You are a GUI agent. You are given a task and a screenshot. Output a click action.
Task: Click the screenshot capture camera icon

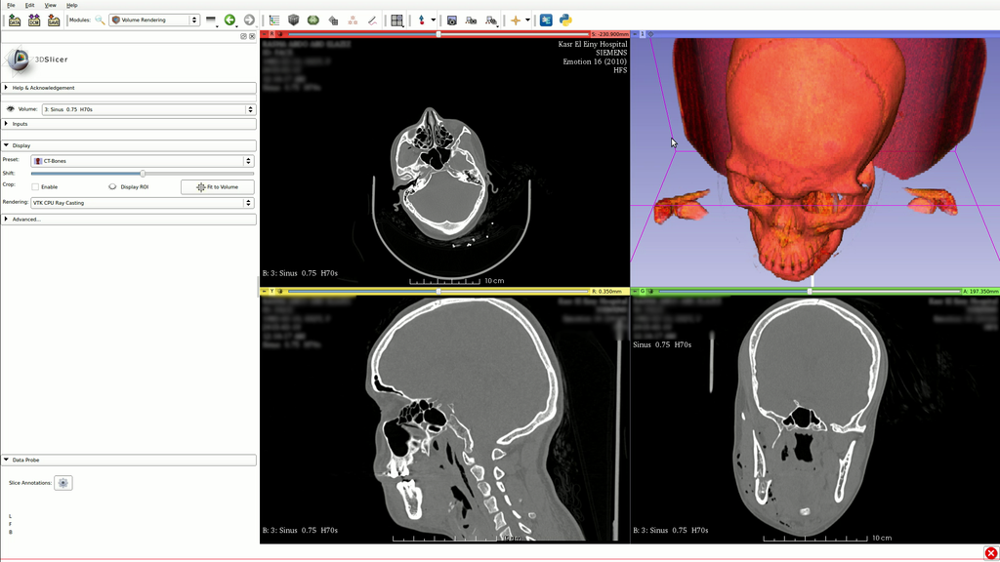pos(451,20)
